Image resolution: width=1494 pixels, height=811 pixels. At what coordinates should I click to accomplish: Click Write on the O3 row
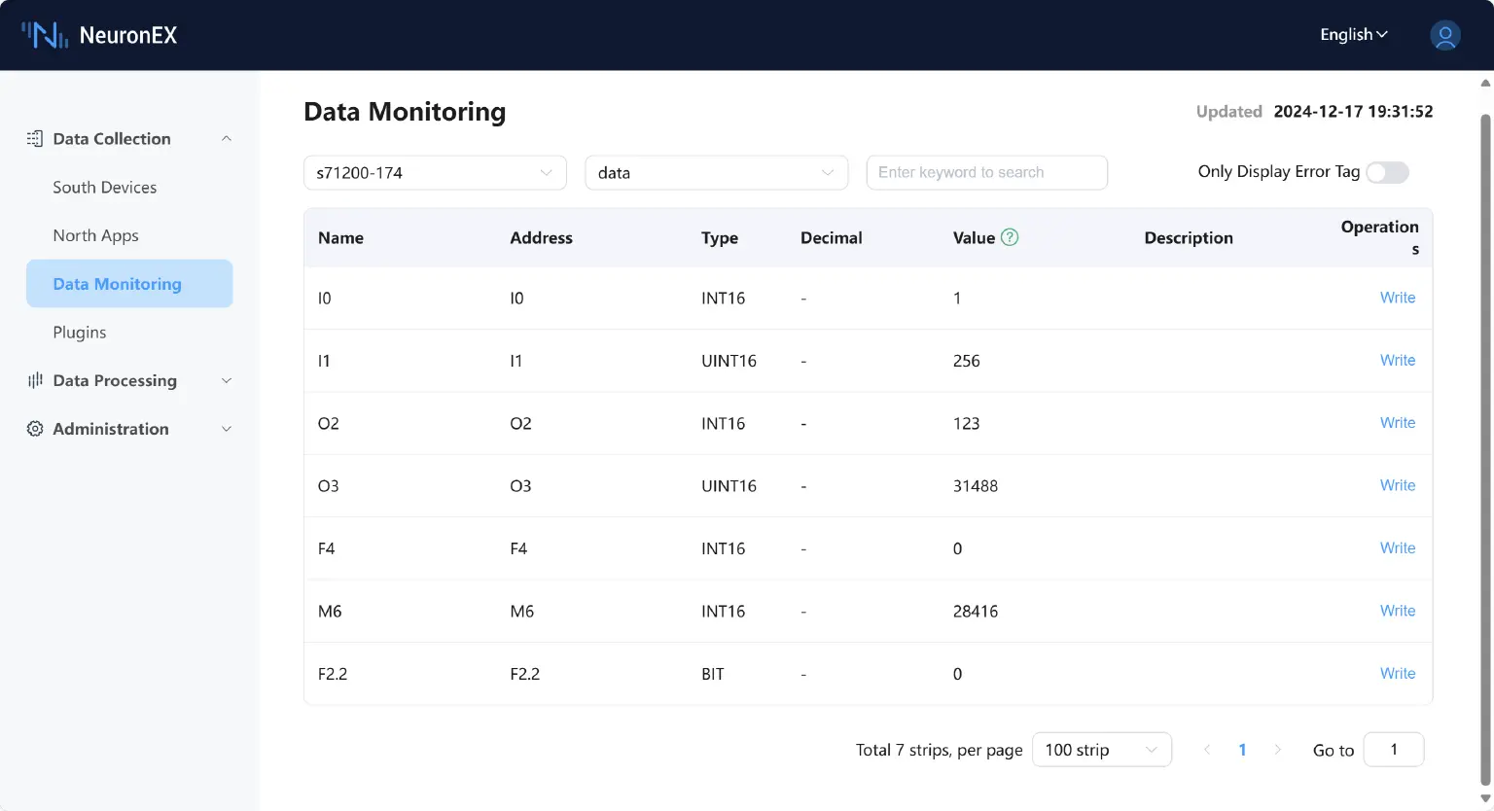1398,485
